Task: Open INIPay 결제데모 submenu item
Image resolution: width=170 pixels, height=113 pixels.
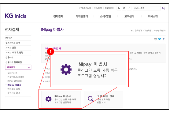Action: pos(15,81)
